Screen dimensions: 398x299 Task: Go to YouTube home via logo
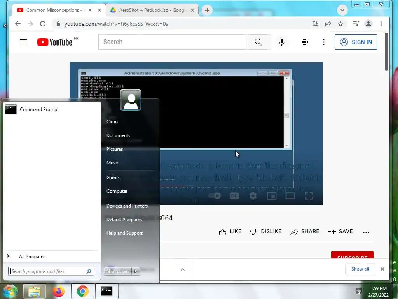(55, 42)
